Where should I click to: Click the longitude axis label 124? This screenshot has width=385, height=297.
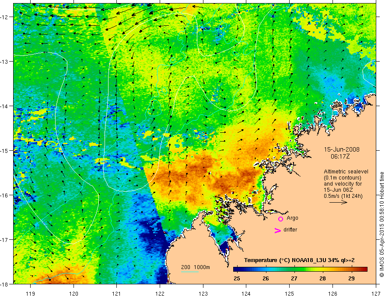[x=246, y=294]
